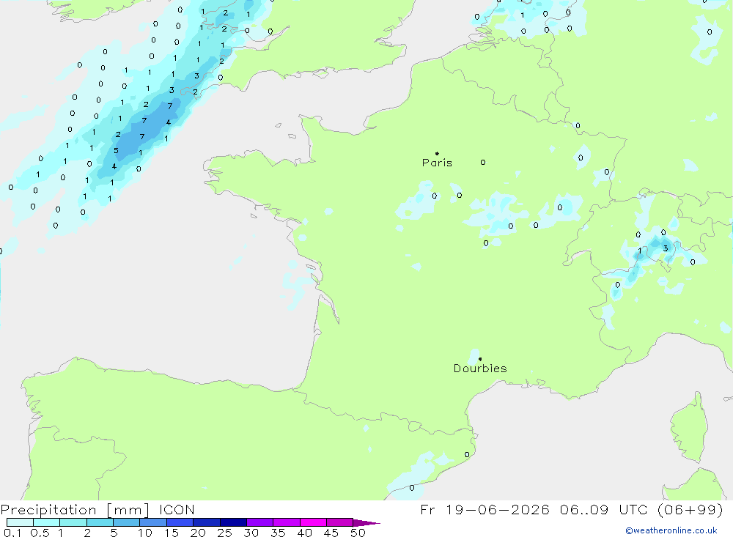The image size is (733, 537).
Task: Click the "25" legend scale label
Action: (225, 533)
